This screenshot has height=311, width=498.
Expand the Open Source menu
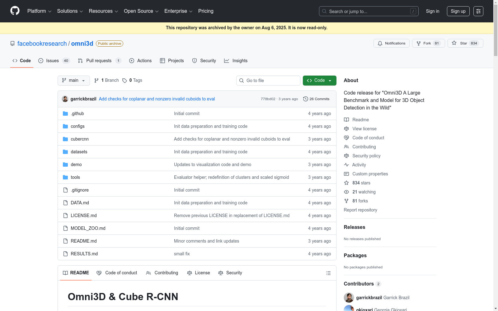141,11
